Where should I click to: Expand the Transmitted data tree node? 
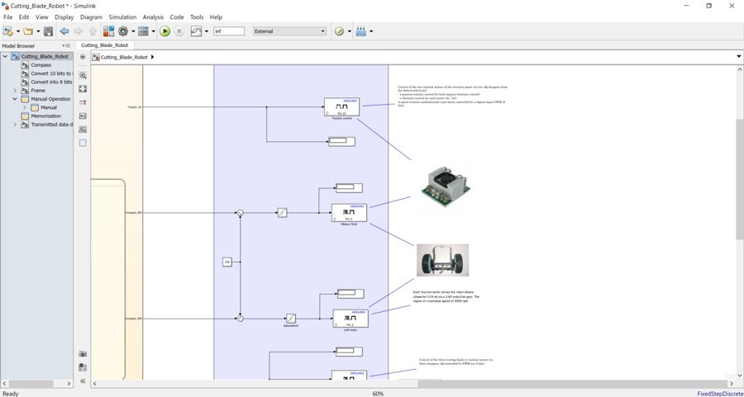[x=15, y=125]
